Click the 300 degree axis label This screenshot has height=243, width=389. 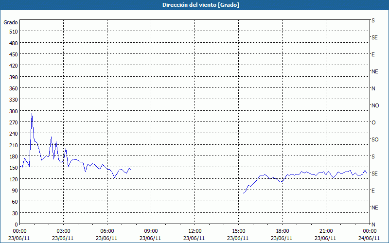14,111
